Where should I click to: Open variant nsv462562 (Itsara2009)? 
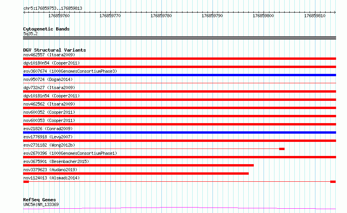[x=49, y=104]
